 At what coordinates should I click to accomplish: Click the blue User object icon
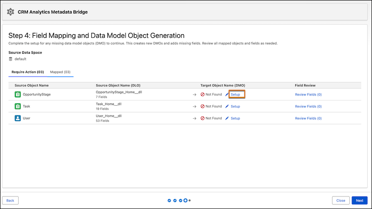(x=18, y=118)
